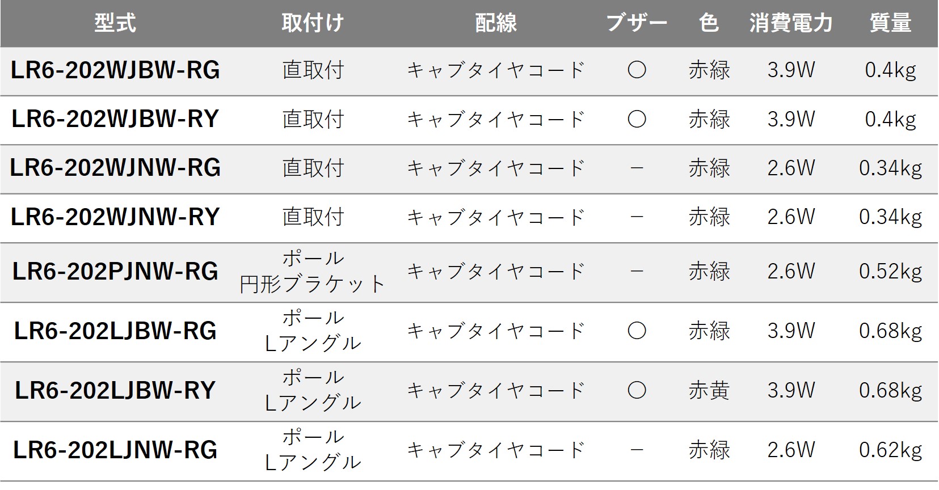Click the 消費電力 column header
Image resolution: width=939 pixels, height=490 pixels.
[x=790, y=23]
